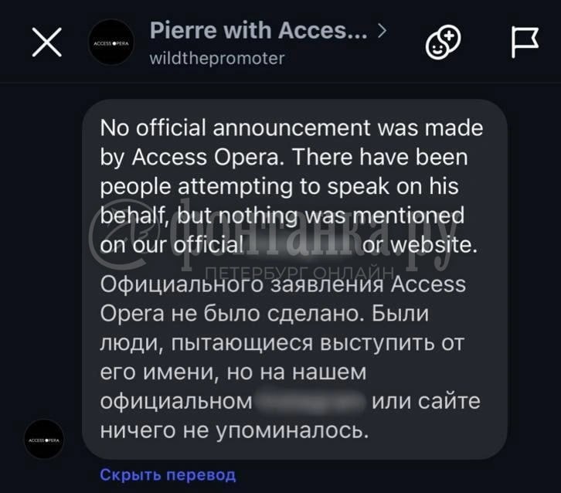Image resolution: width=561 pixels, height=493 pixels.
Task: Tap sender's Access Opera avatar beside message
Action: (x=44, y=439)
